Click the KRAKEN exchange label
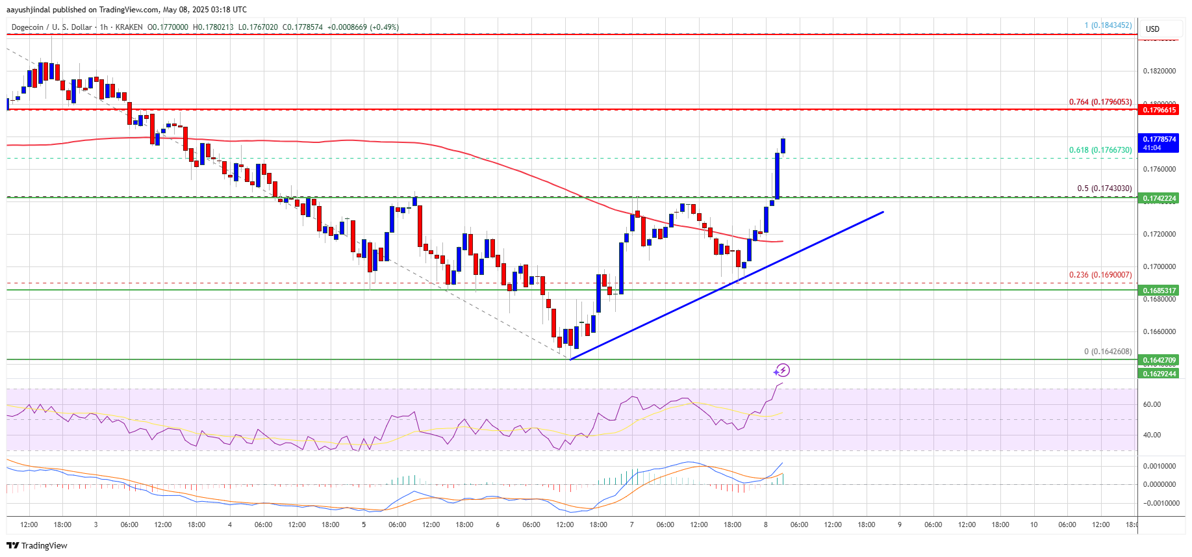Screen dimensions: 1192x557 point(129,27)
